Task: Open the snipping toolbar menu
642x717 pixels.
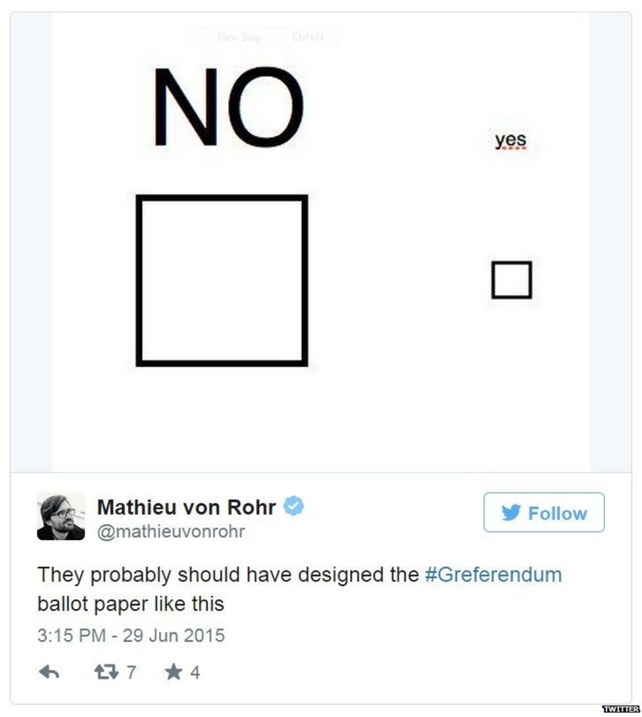Action: coord(263,37)
